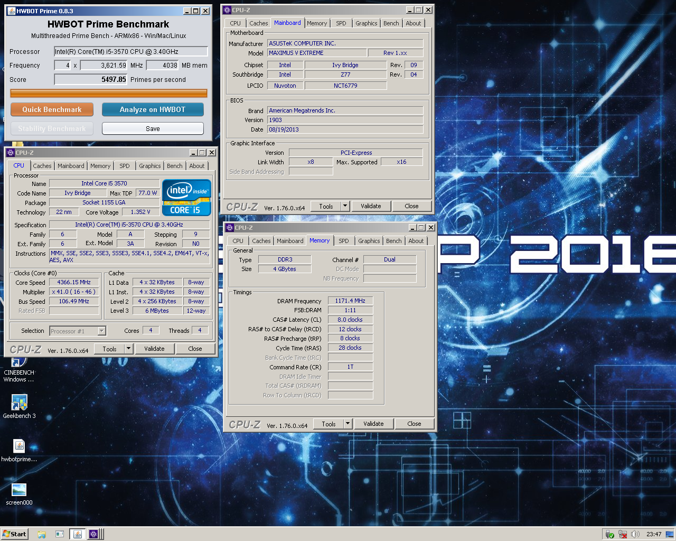Open the volume speaker tray icon
The height and width of the screenshot is (541, 676).
635,534
